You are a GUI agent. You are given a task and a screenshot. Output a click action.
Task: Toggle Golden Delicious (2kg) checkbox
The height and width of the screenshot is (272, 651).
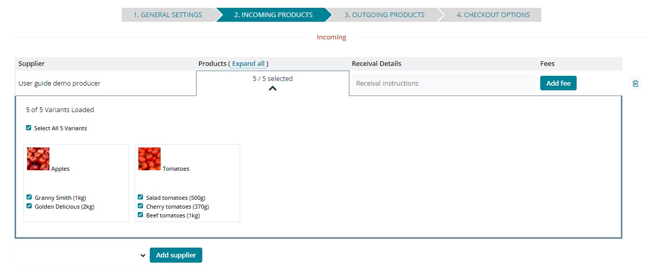pos(29,206)
